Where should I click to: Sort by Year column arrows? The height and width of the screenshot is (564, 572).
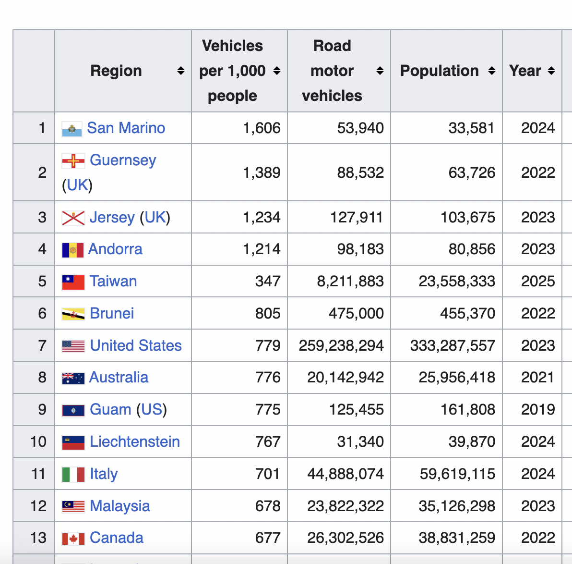[551, 71]
